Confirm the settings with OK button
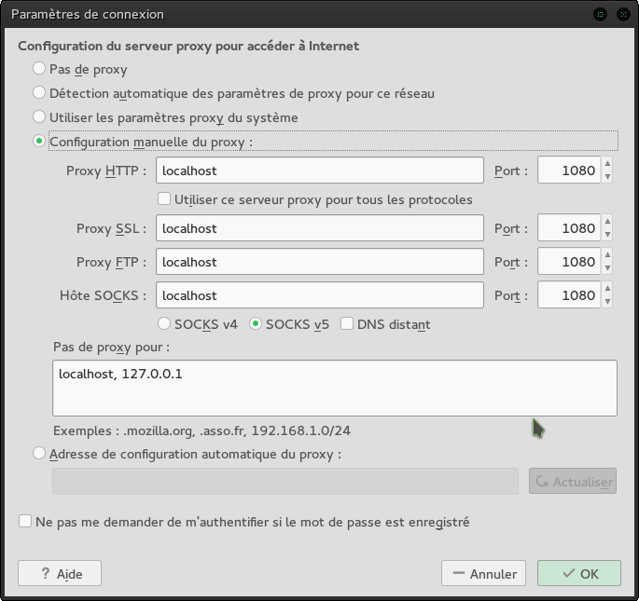639x601 pixels. 578,574
